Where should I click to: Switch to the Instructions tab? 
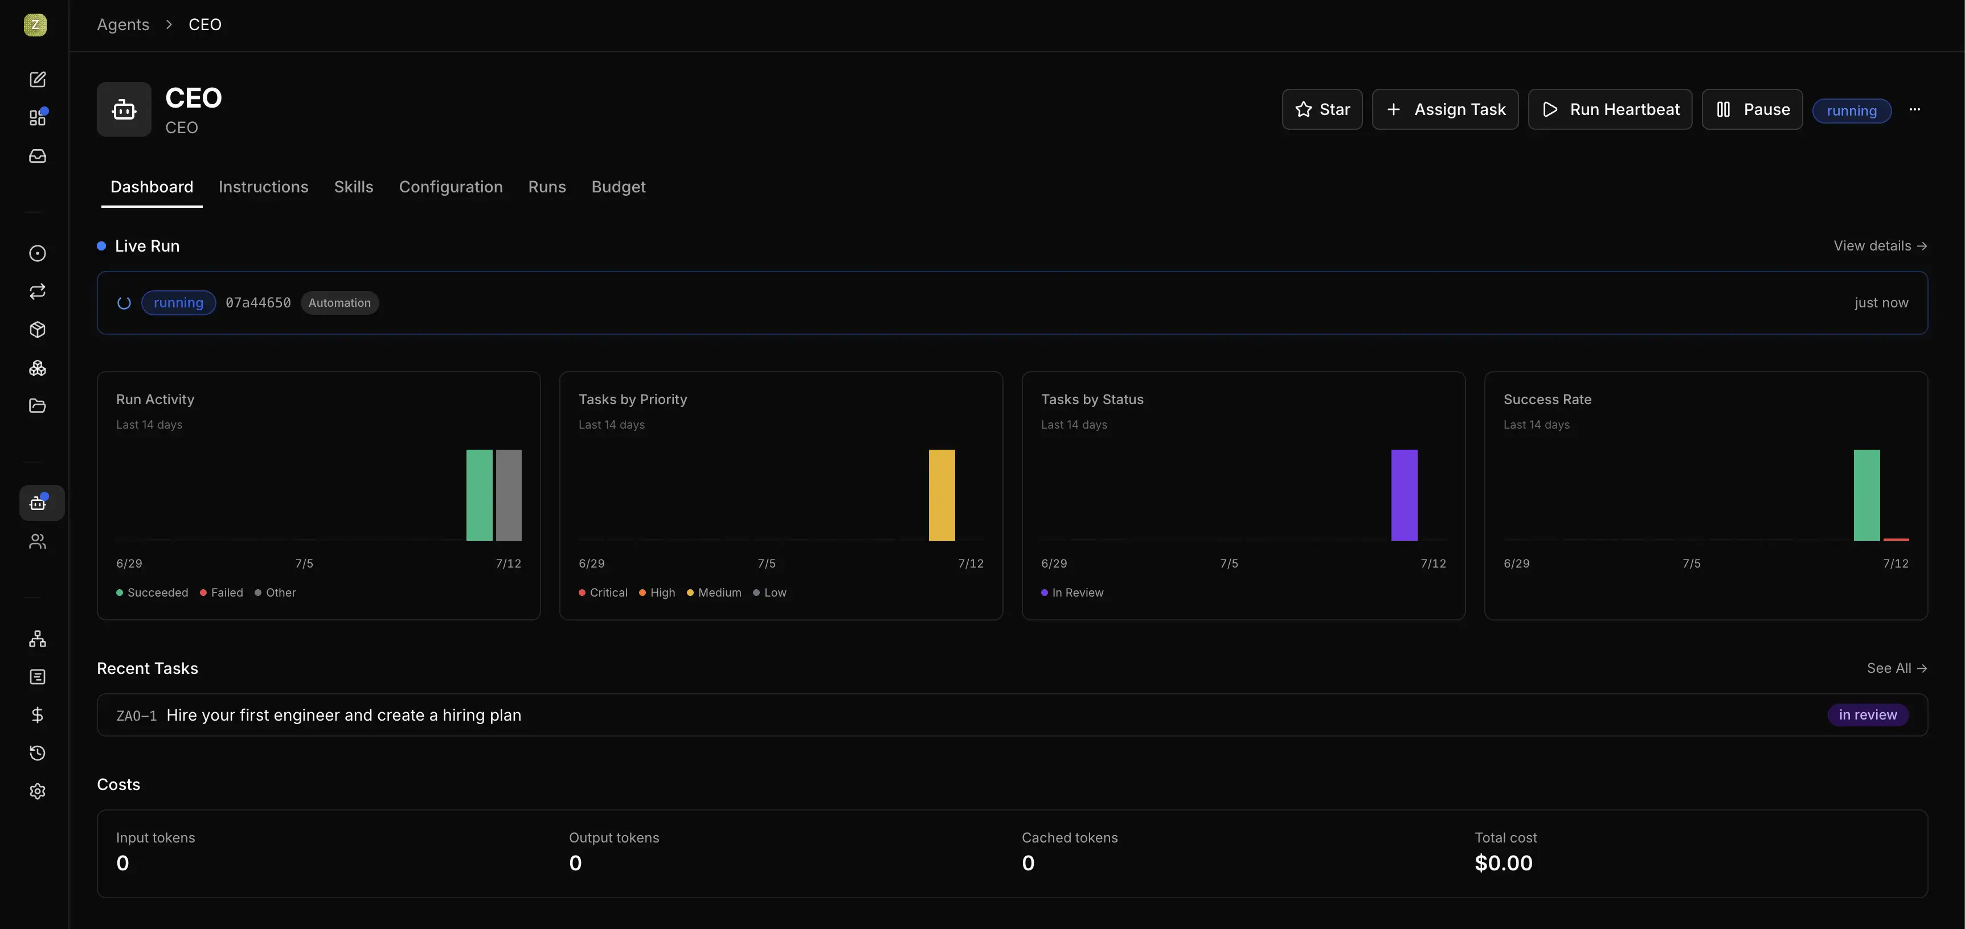(263, 187)
